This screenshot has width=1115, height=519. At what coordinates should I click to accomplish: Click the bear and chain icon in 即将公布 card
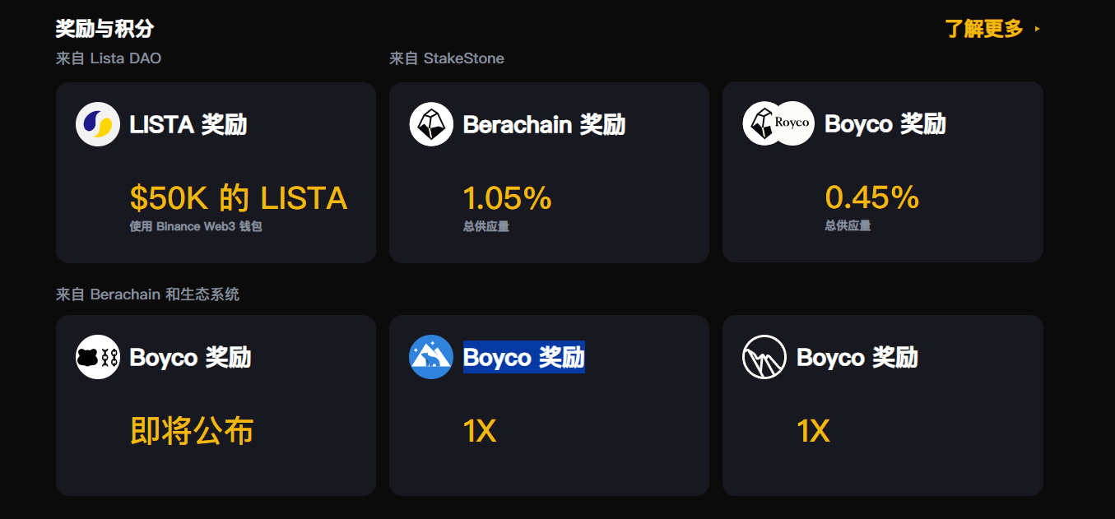(98, 357)
